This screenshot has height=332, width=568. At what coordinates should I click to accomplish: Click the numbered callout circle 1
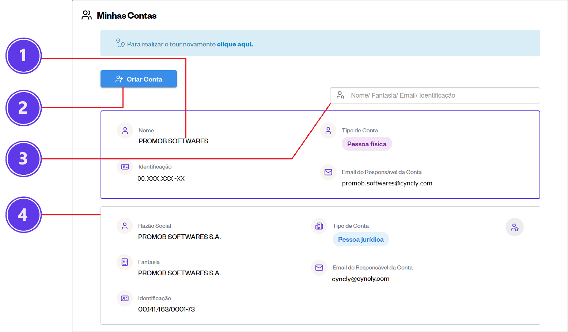tap(23, 56)
